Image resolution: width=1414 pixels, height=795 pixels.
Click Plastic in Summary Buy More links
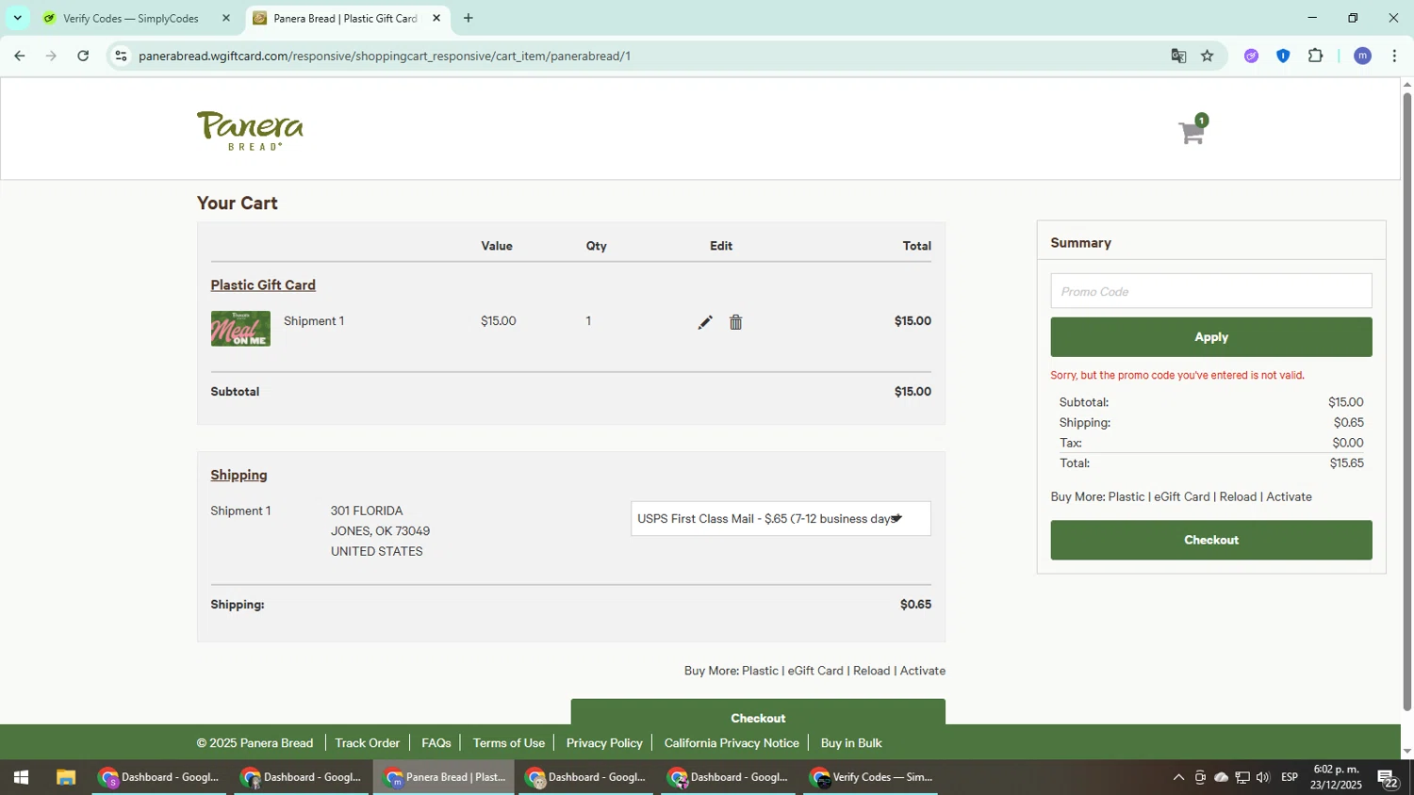click(1126, 496)
